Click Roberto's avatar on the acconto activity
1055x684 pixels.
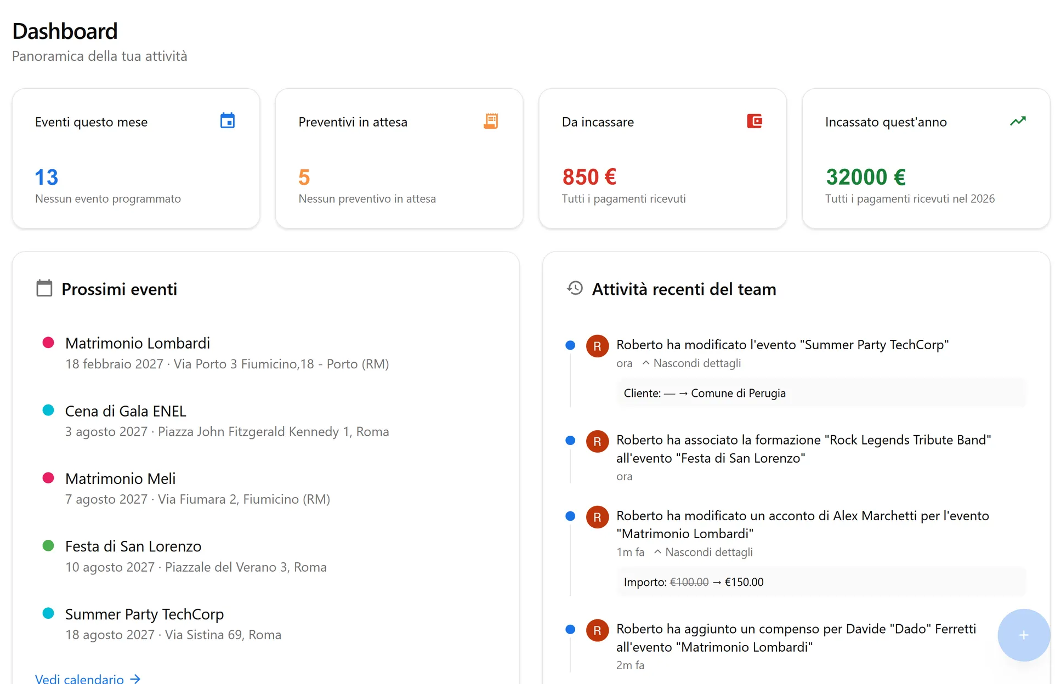tap(597, 517)
